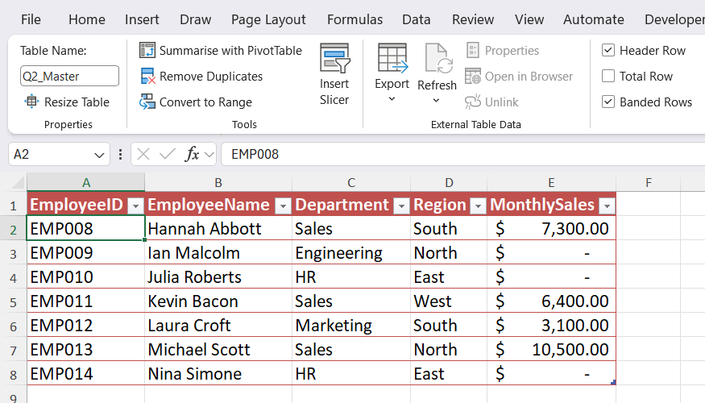Click the Resize Table icon

tap(31, 102)
